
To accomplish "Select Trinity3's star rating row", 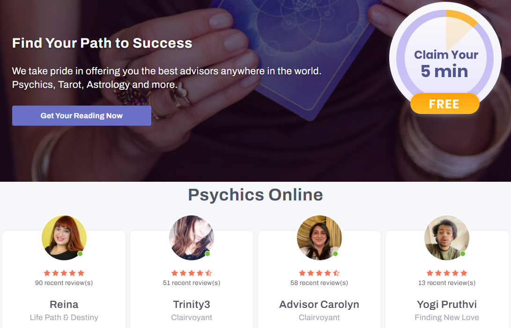I will pyautogui.click(x=192, y=273).
